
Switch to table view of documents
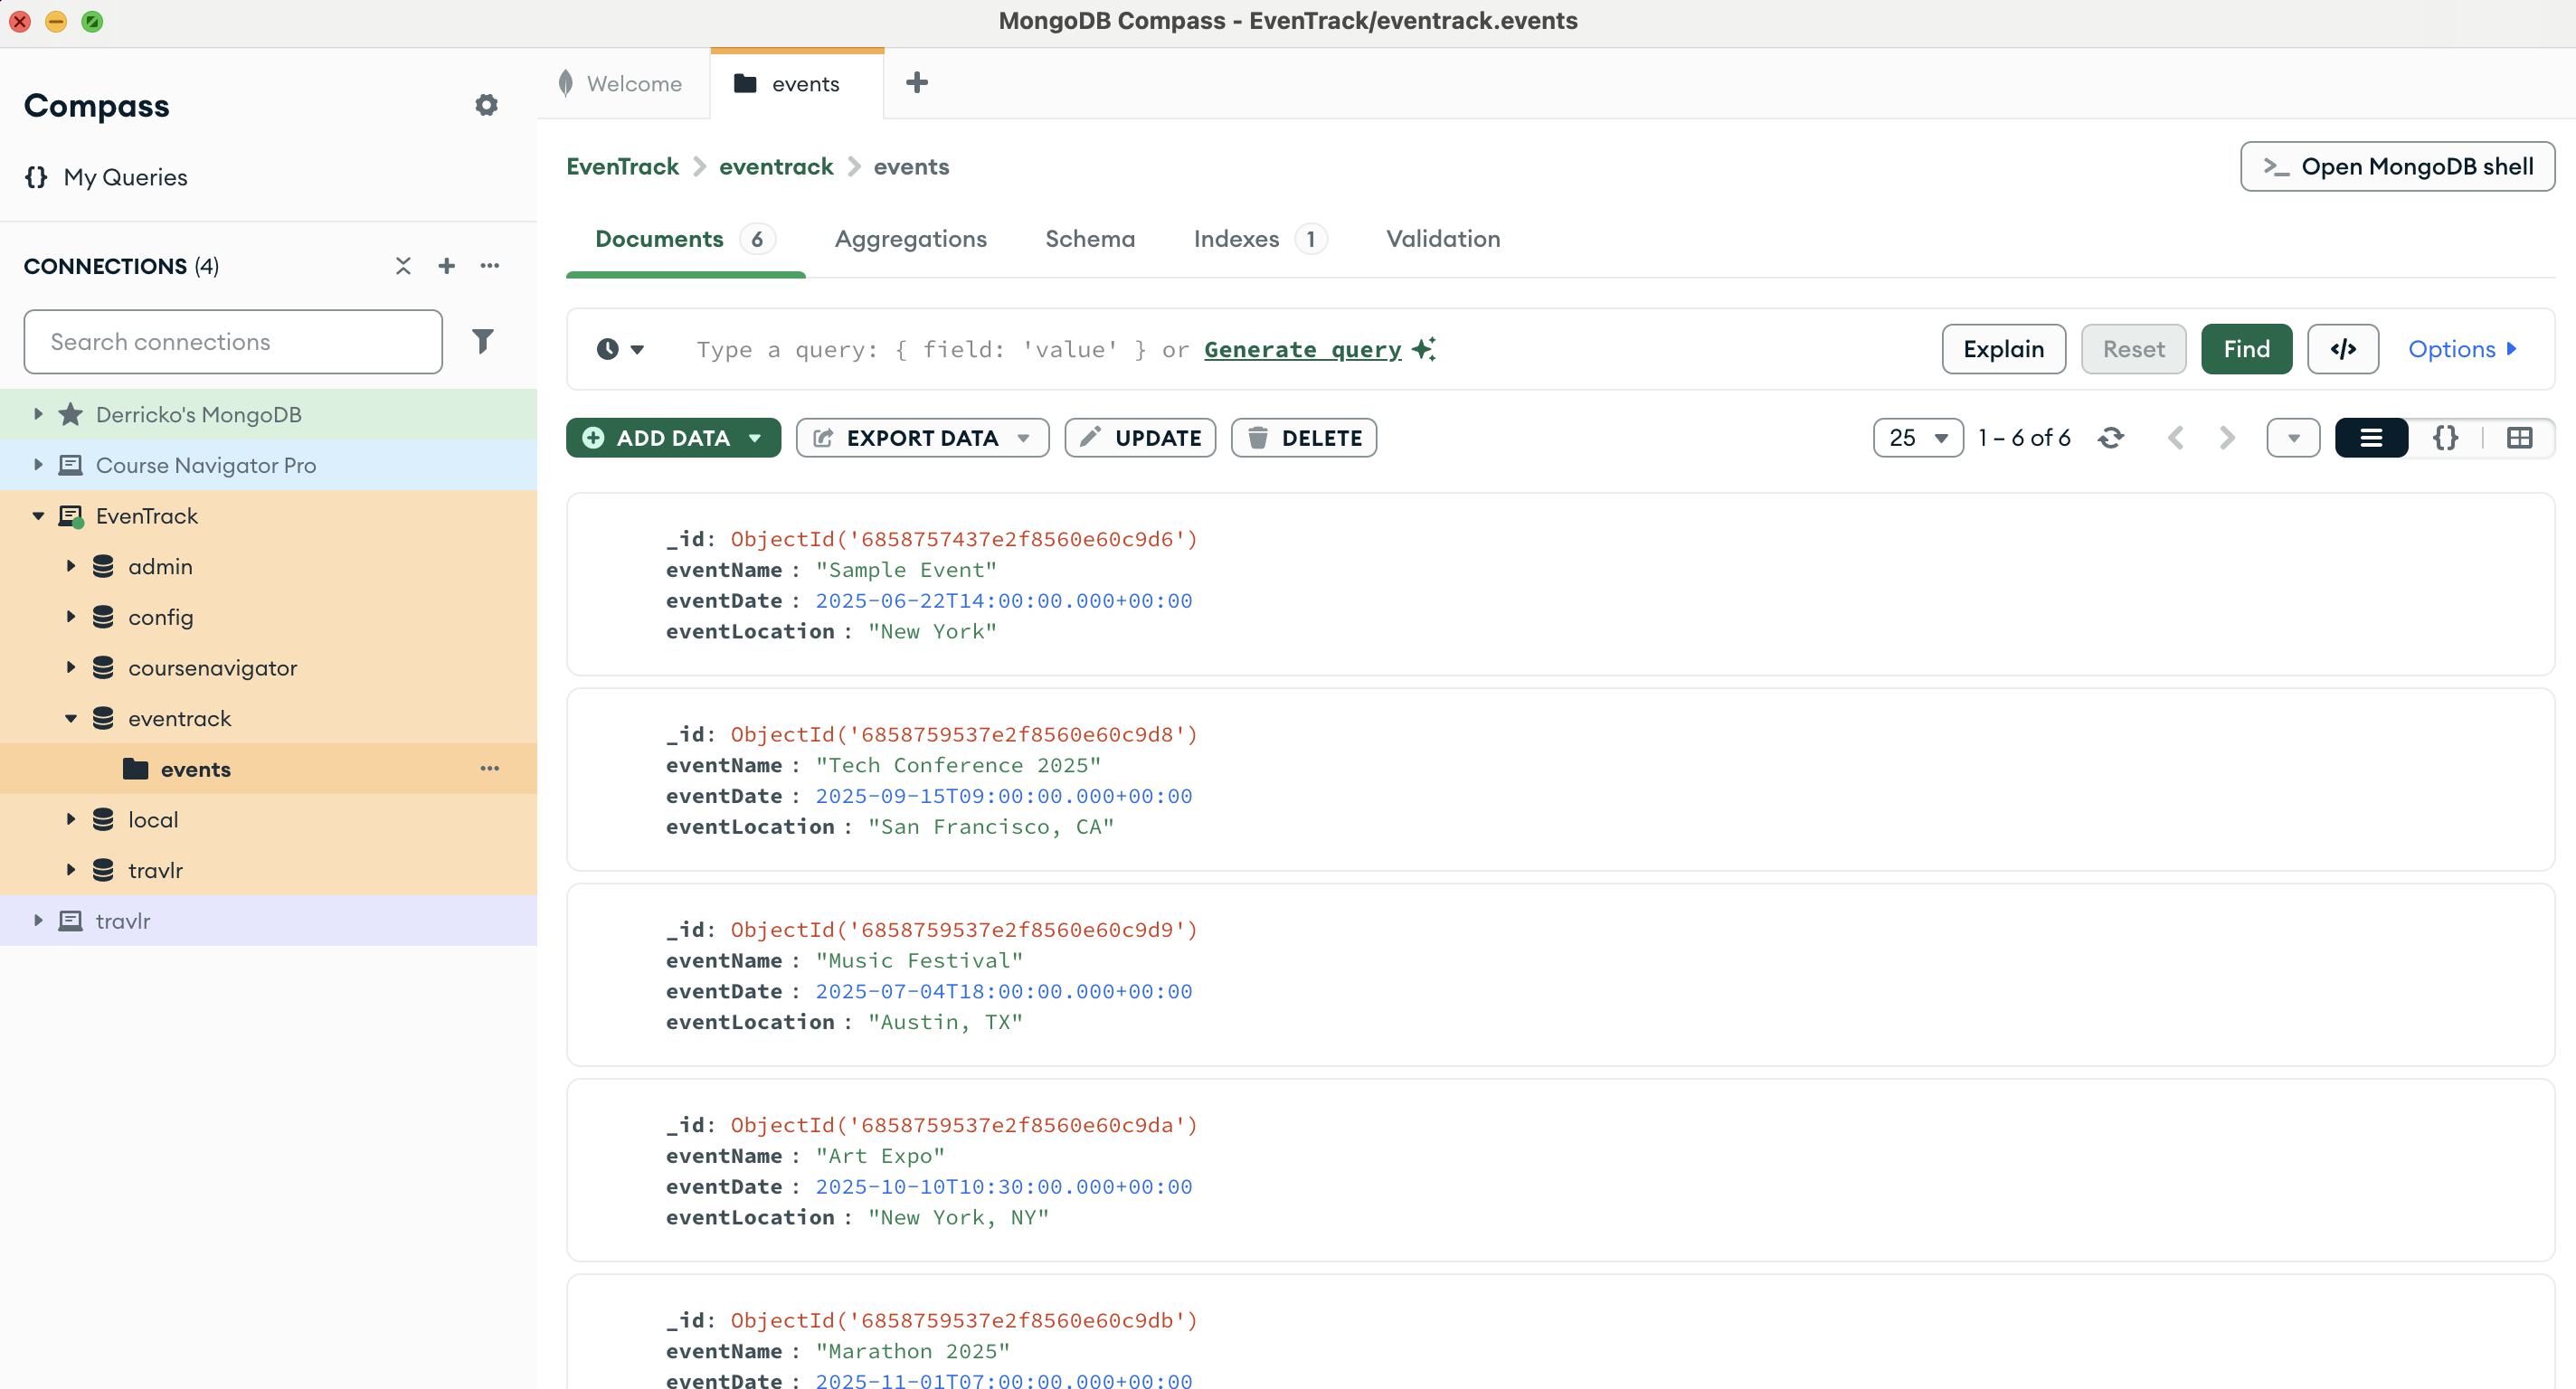click(x=2519, y=438)
